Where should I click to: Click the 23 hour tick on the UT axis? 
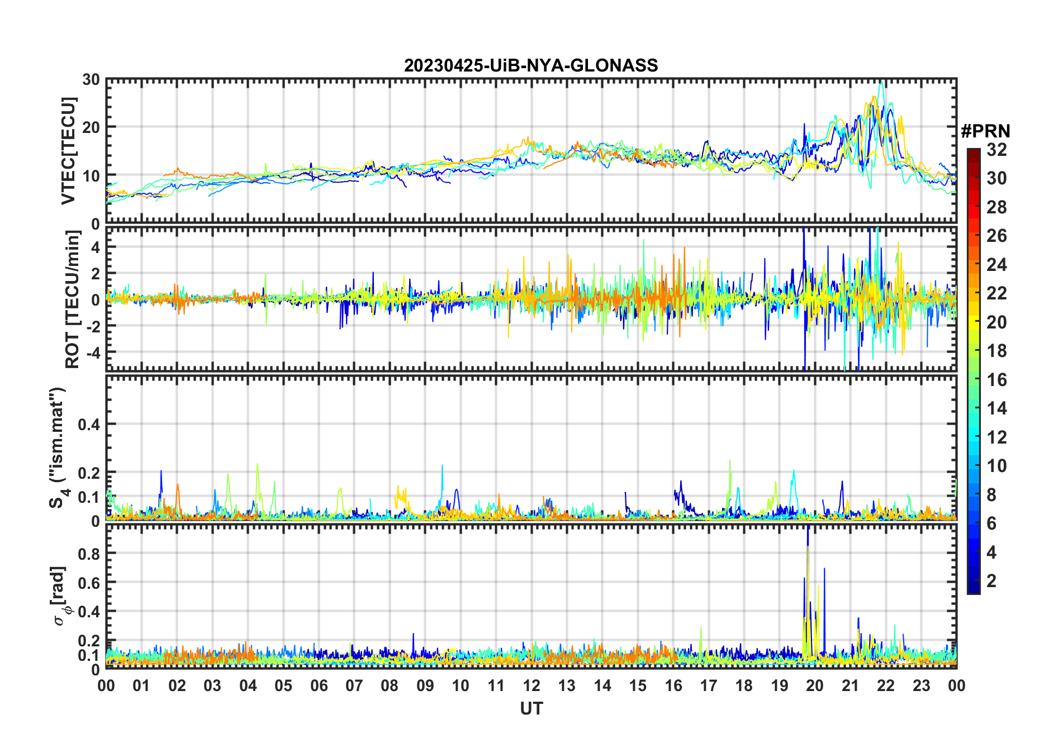click(921, 685)
